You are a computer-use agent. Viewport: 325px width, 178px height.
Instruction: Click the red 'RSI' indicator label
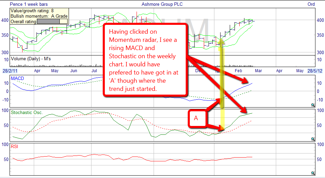pos(14,147)
